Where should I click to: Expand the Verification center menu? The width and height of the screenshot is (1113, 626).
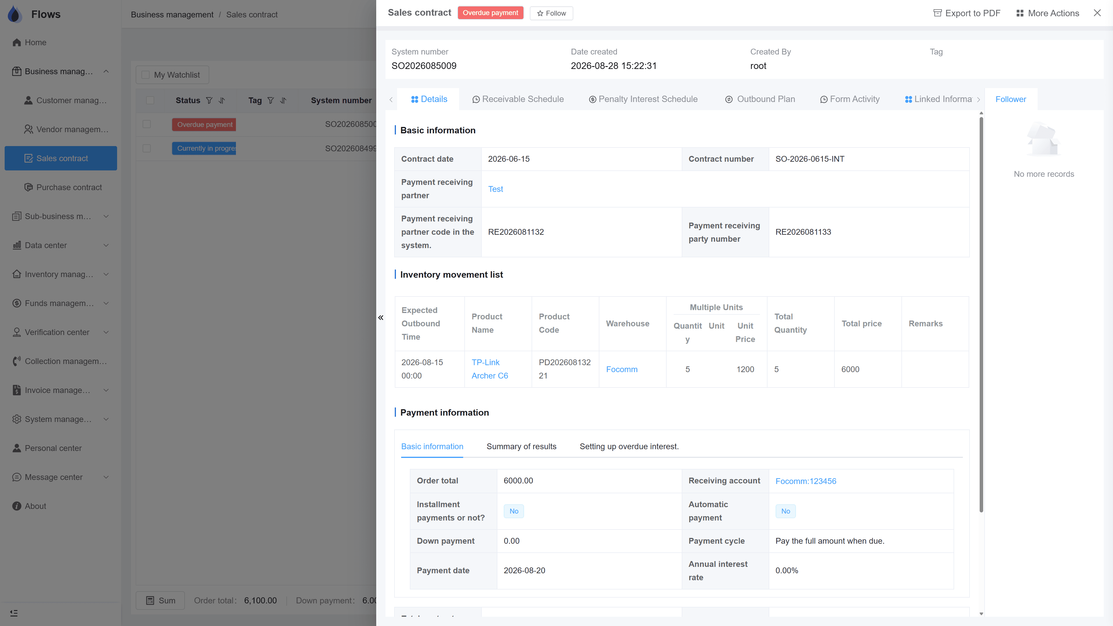pyautogui.click(x=106, y=332)
